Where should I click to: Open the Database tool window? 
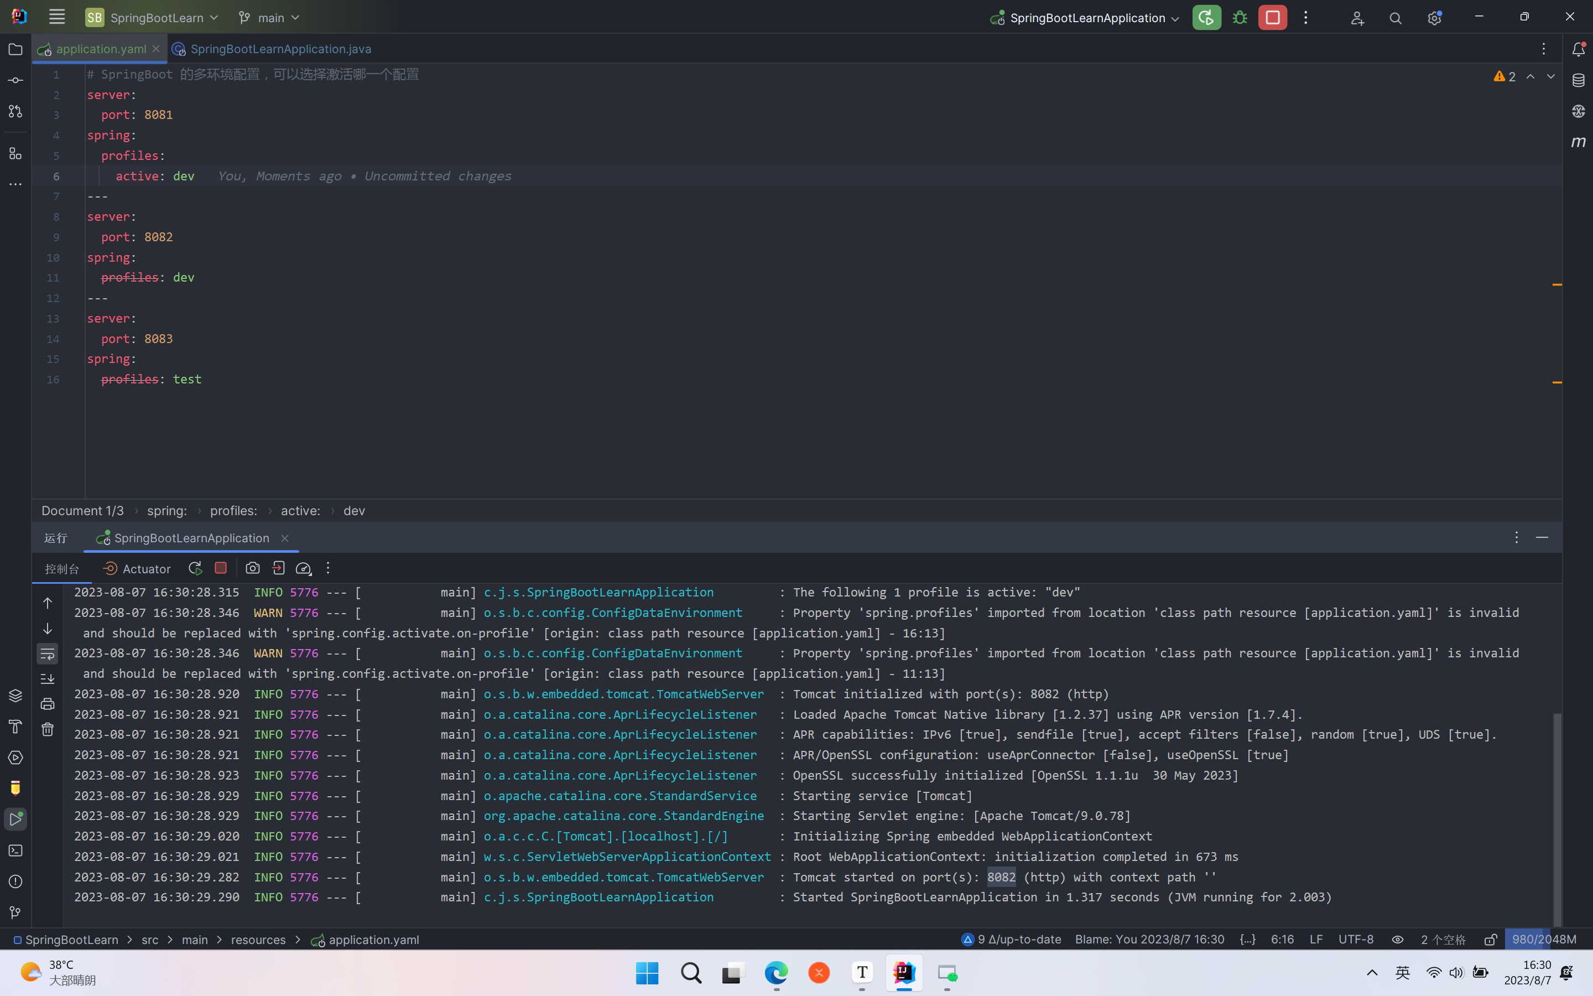coord(1579,80)
